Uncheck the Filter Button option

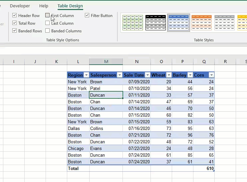pyautogui.click(x=87, y=16)
